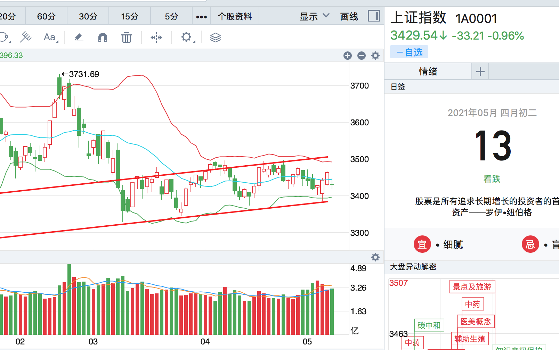Click the 忌 red circle badge
Screen dimensions: 559x350
coord(530,244)
